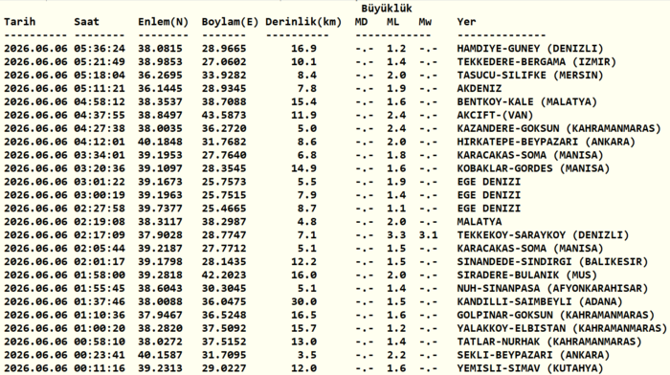Screen dimensions: 670x375
Task: Select TASUCU-SILIFKE (MERSIN) location text
Action: (530, 76)
